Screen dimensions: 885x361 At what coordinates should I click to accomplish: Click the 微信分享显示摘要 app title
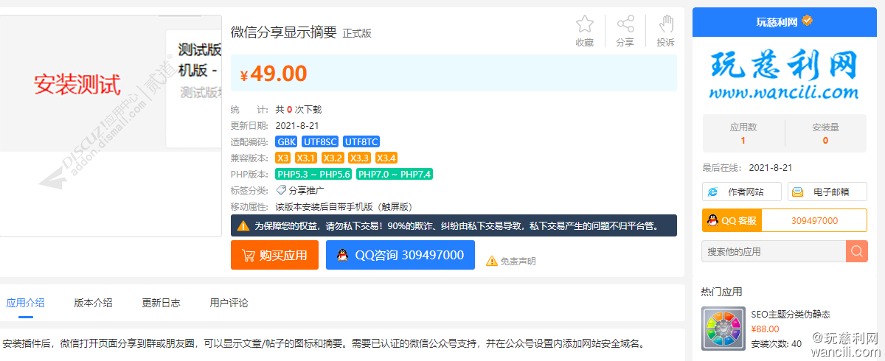[x=284, y=32]
